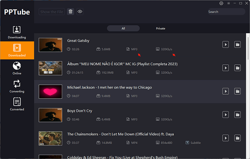Screen dimensions: 250x159
Task: Click the trash delete icon
Action: point(70,12)
